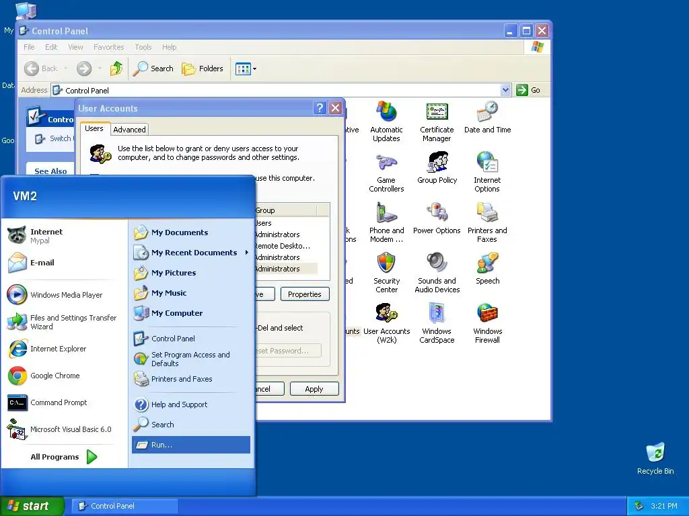Click Apply in User Accounts dialog

click(x=314, y=389)
